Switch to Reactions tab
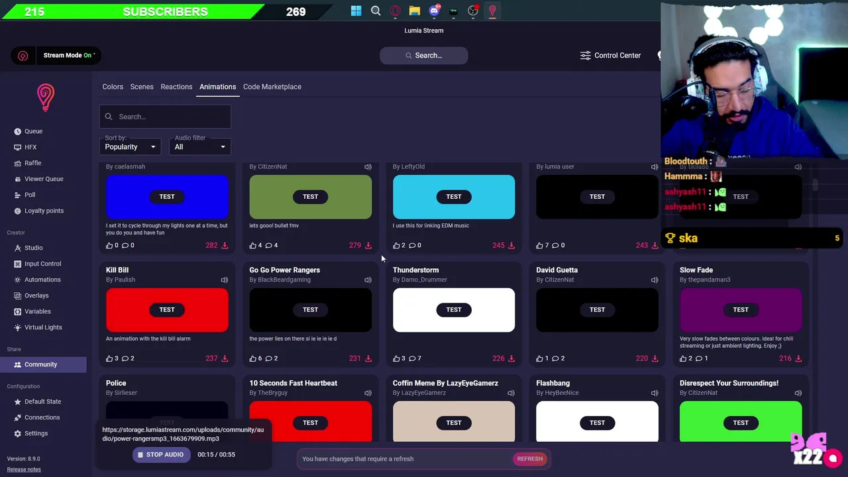The height and width of the screenshot is (477, 848). [176, 87]
